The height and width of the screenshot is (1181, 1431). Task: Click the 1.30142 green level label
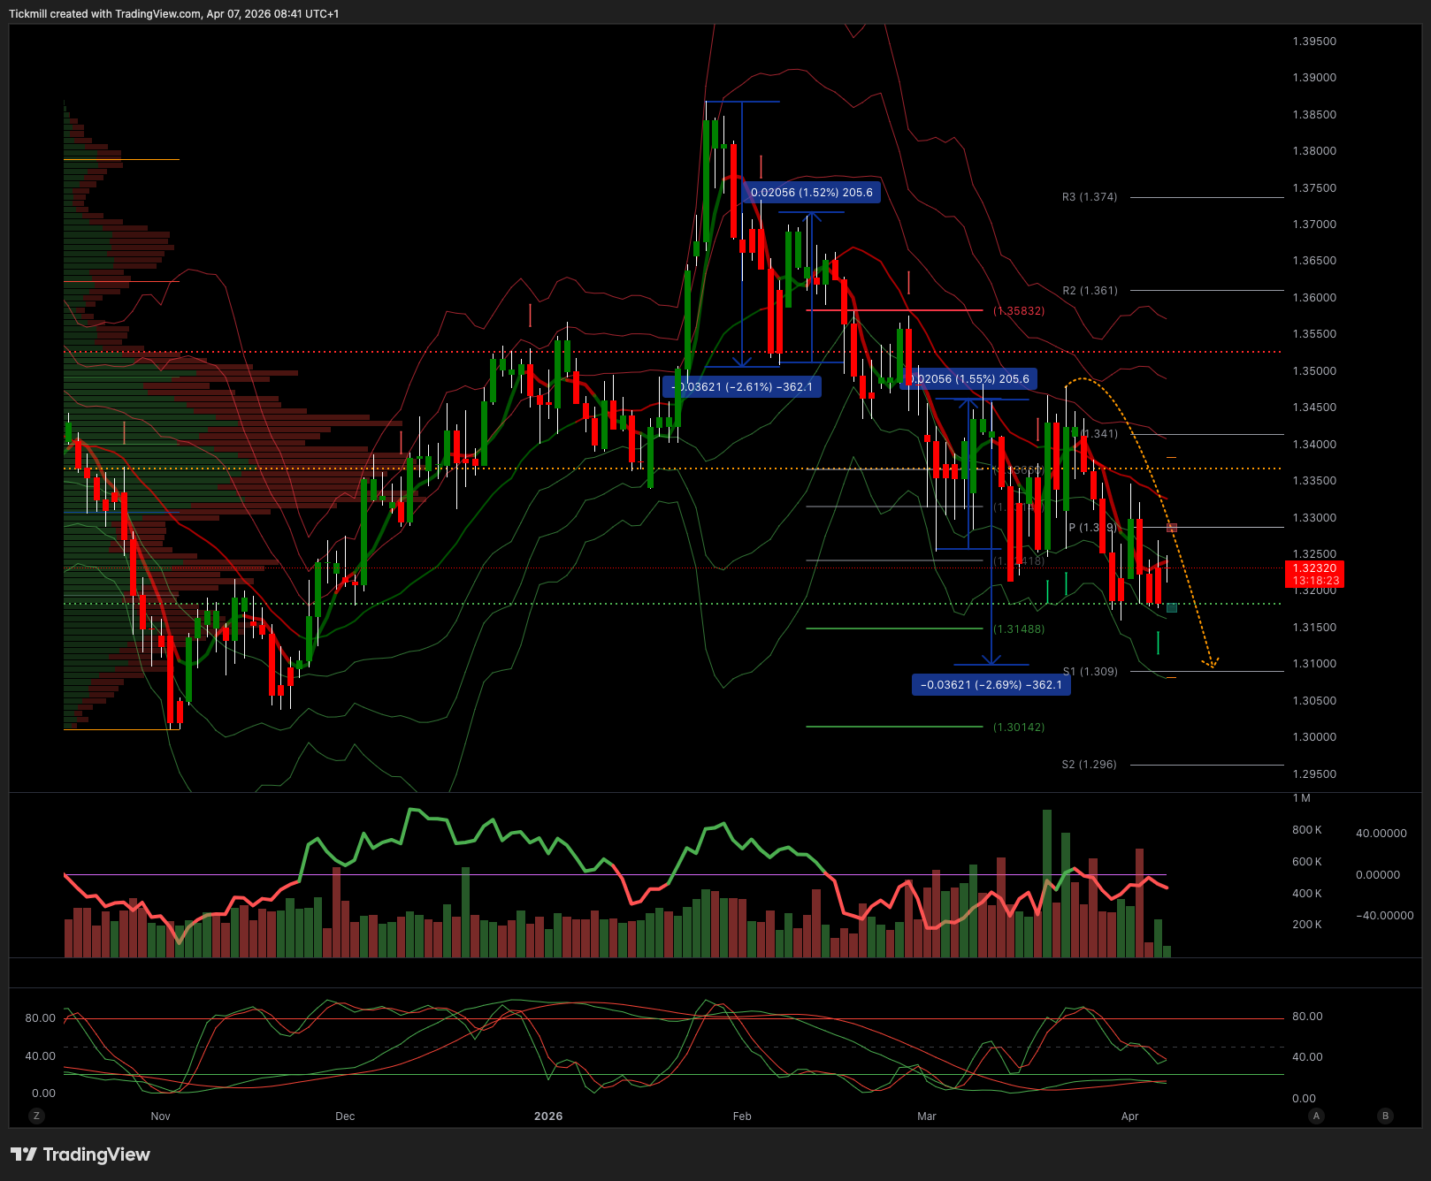click(1018, 728)
